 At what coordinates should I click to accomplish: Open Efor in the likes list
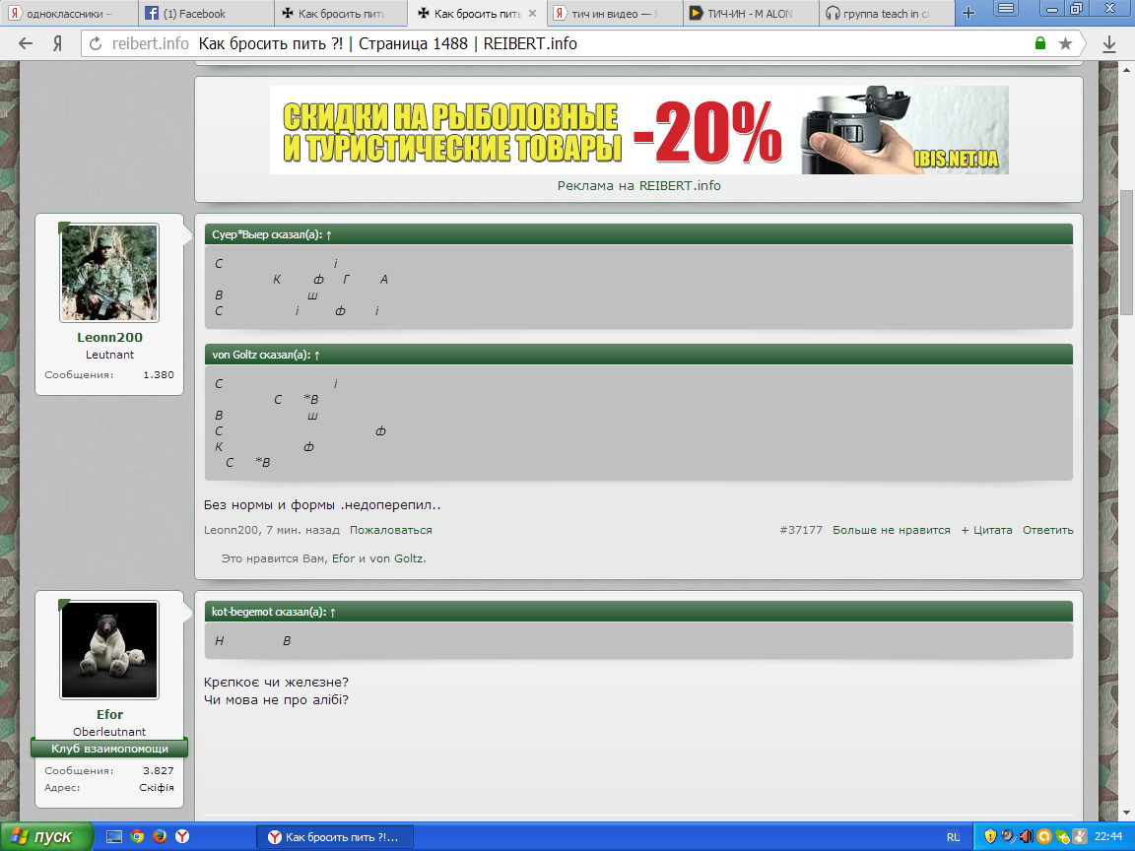tap(343, 558)
